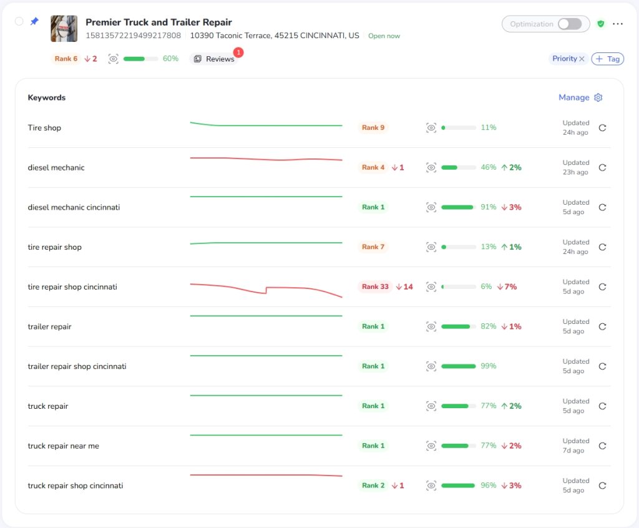Click visibility eye icon for truck repair

point(431,406)
